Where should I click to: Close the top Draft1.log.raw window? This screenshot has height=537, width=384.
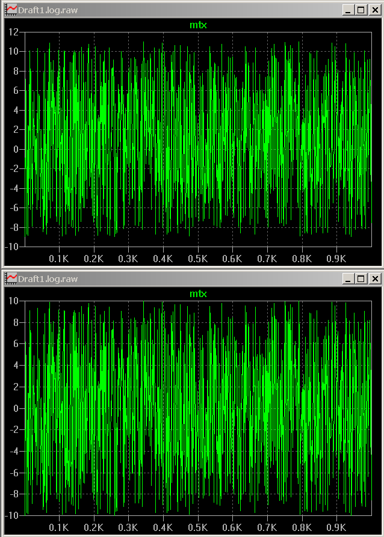(375, 10)
